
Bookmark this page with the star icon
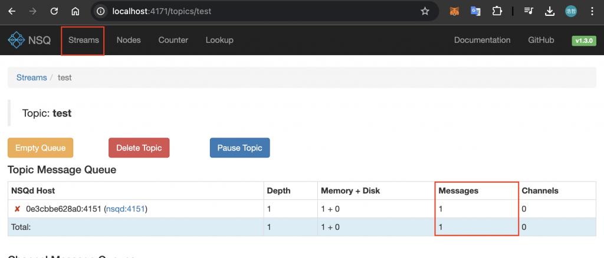click(x=425, y=11)
